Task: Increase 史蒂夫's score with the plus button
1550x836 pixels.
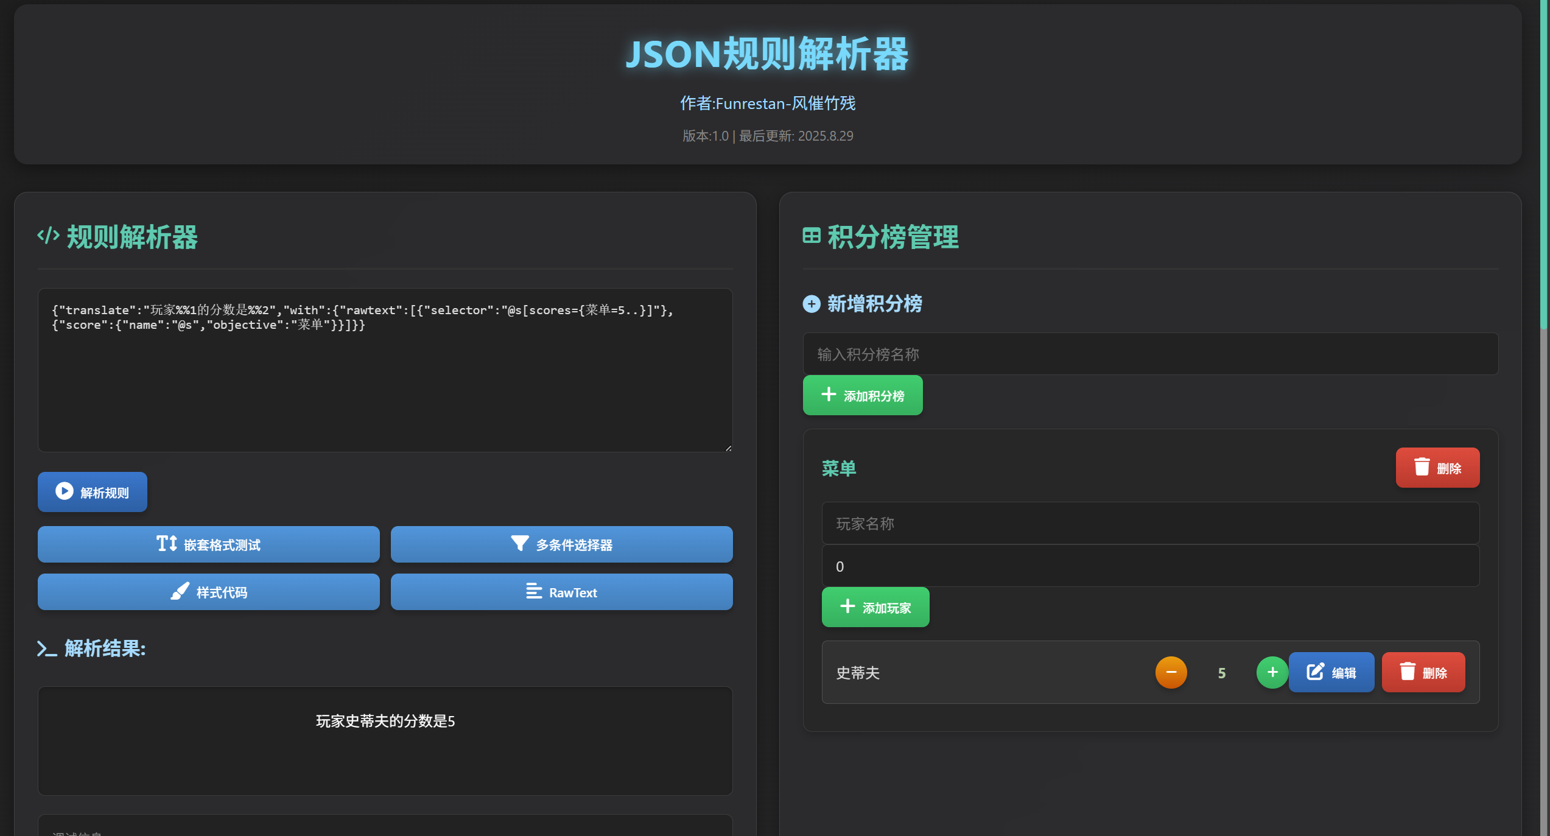Action: (x=1271, y=672)
